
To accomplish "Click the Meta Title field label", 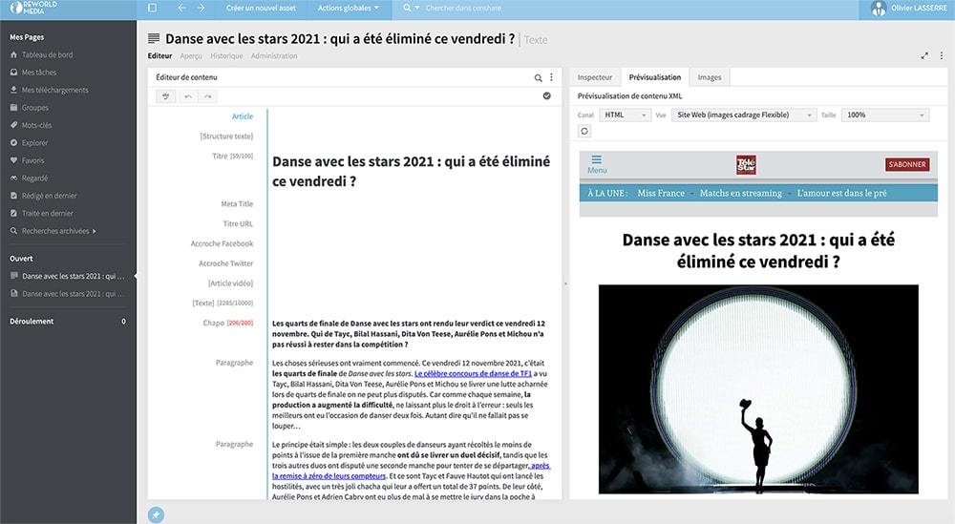I will point(237,204).
